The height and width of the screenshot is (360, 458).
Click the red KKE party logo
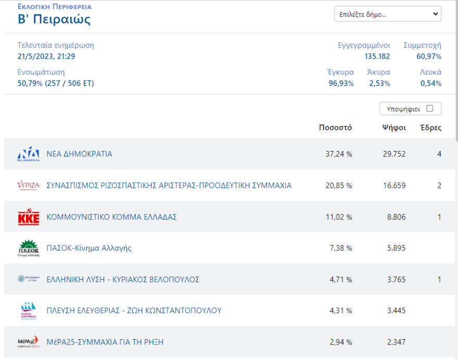[28, 217]
